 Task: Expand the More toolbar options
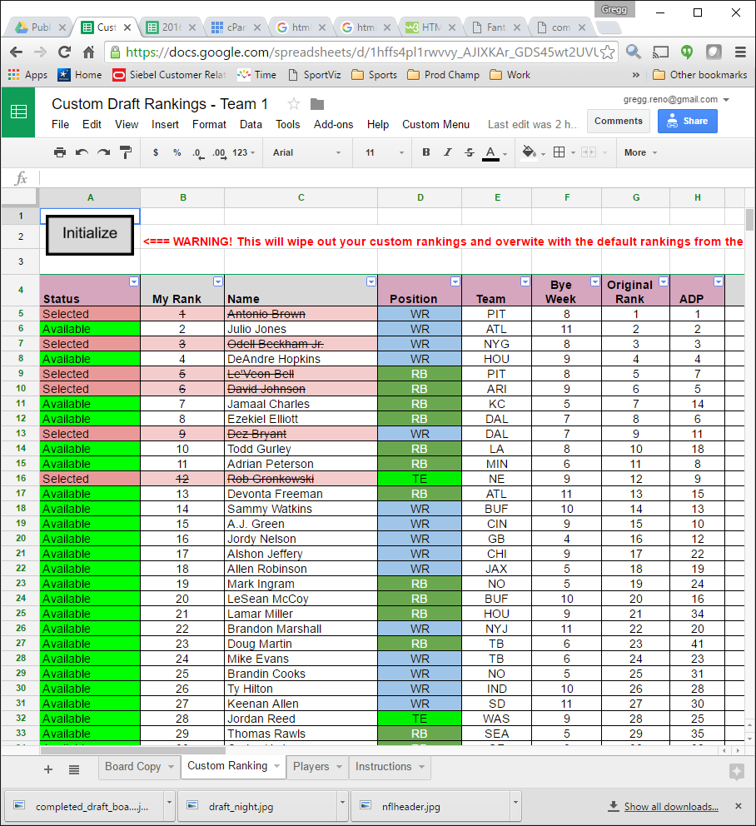tap(640, 152)
